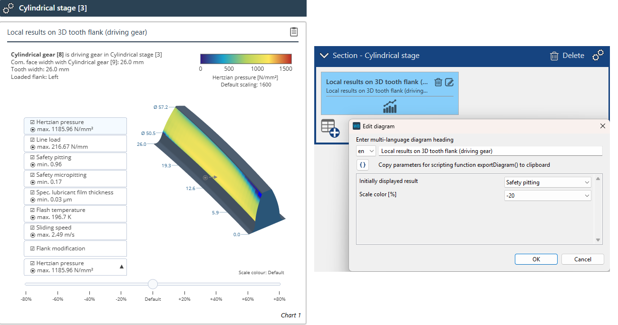Click the gears icon in Section header

coord(598,56)
